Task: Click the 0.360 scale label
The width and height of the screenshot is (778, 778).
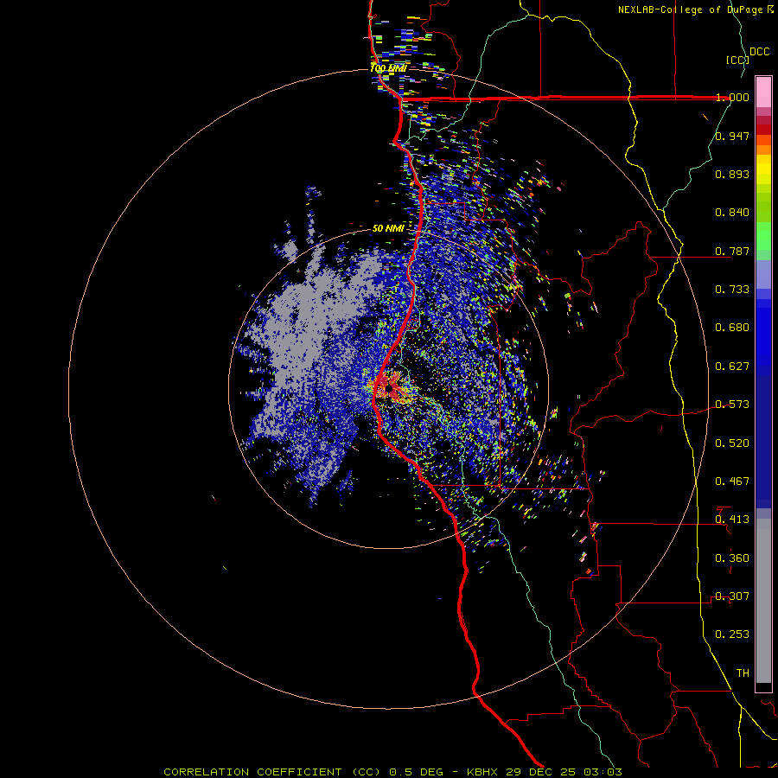Action: pos(732,558)
